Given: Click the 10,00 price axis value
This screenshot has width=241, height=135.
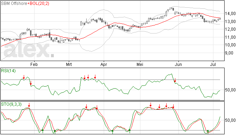Looking at the screenshot, I should pyautogui.click(x=230, y=45).
